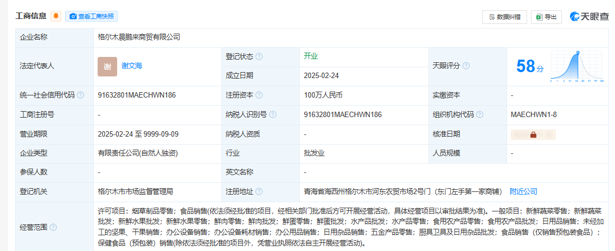Click registered capital 100万人民币
The image size is (615, 251).
click(323, 95)
